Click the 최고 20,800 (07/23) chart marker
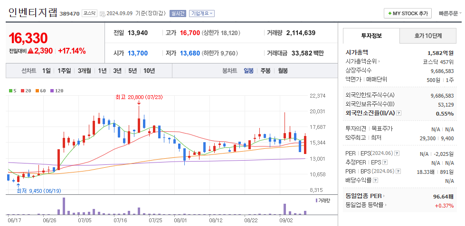The width and height of the screenshot is (465, 226). click(139, 97)
